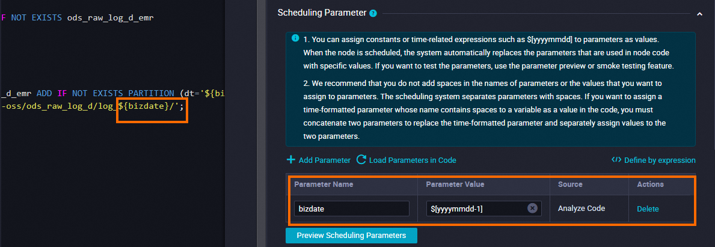Focus the bizdate parameter name field

pyautogui.click(x=351, y=209)
